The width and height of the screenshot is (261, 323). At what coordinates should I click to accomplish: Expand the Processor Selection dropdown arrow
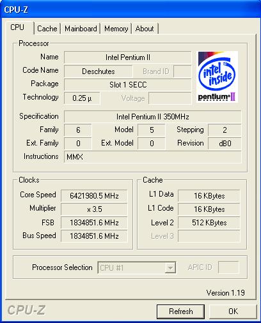(170, 267)
